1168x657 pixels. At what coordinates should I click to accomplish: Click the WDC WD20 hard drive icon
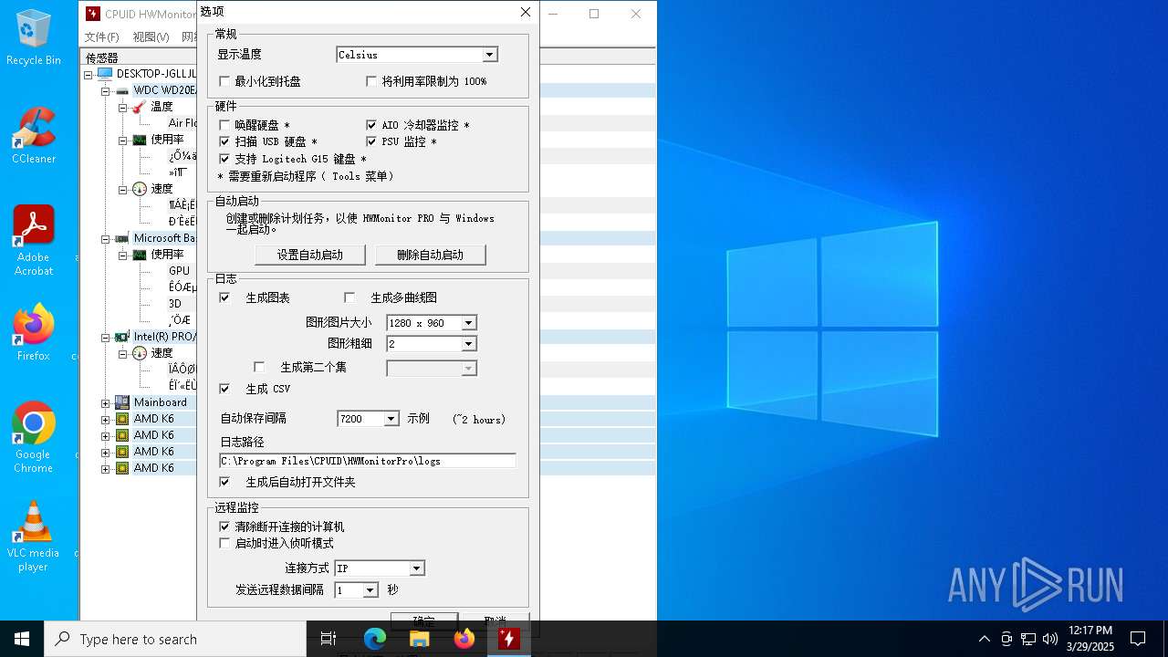coord(122,90)
